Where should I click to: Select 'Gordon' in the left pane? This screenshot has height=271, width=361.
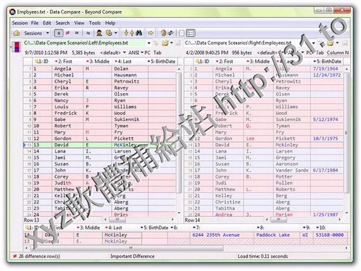point(63,139)
